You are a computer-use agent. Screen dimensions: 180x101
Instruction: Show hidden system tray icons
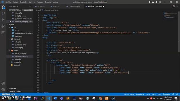pos(148,98)
